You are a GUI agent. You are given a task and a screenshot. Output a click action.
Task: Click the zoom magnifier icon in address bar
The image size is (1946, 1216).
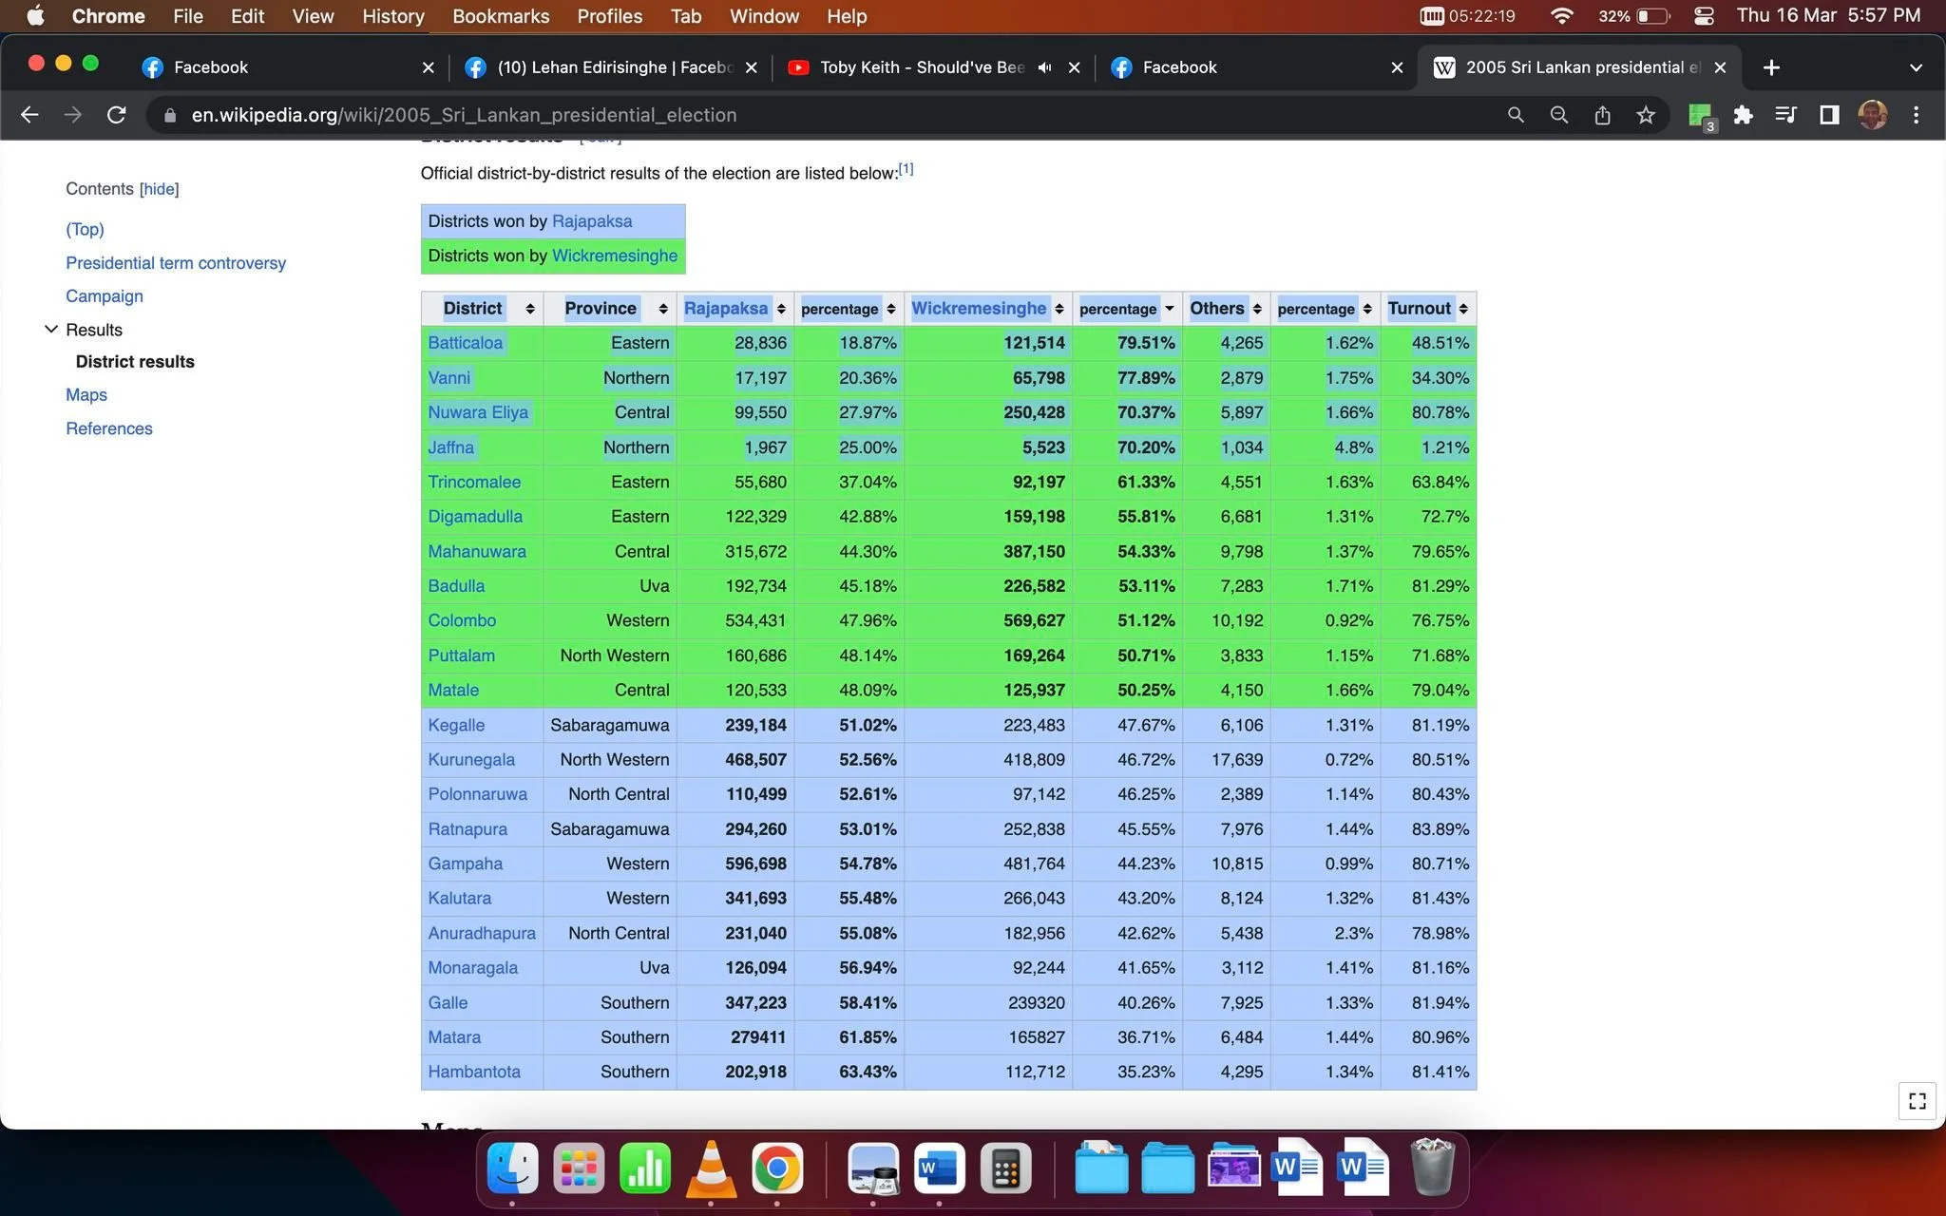tap(1558, 115)
